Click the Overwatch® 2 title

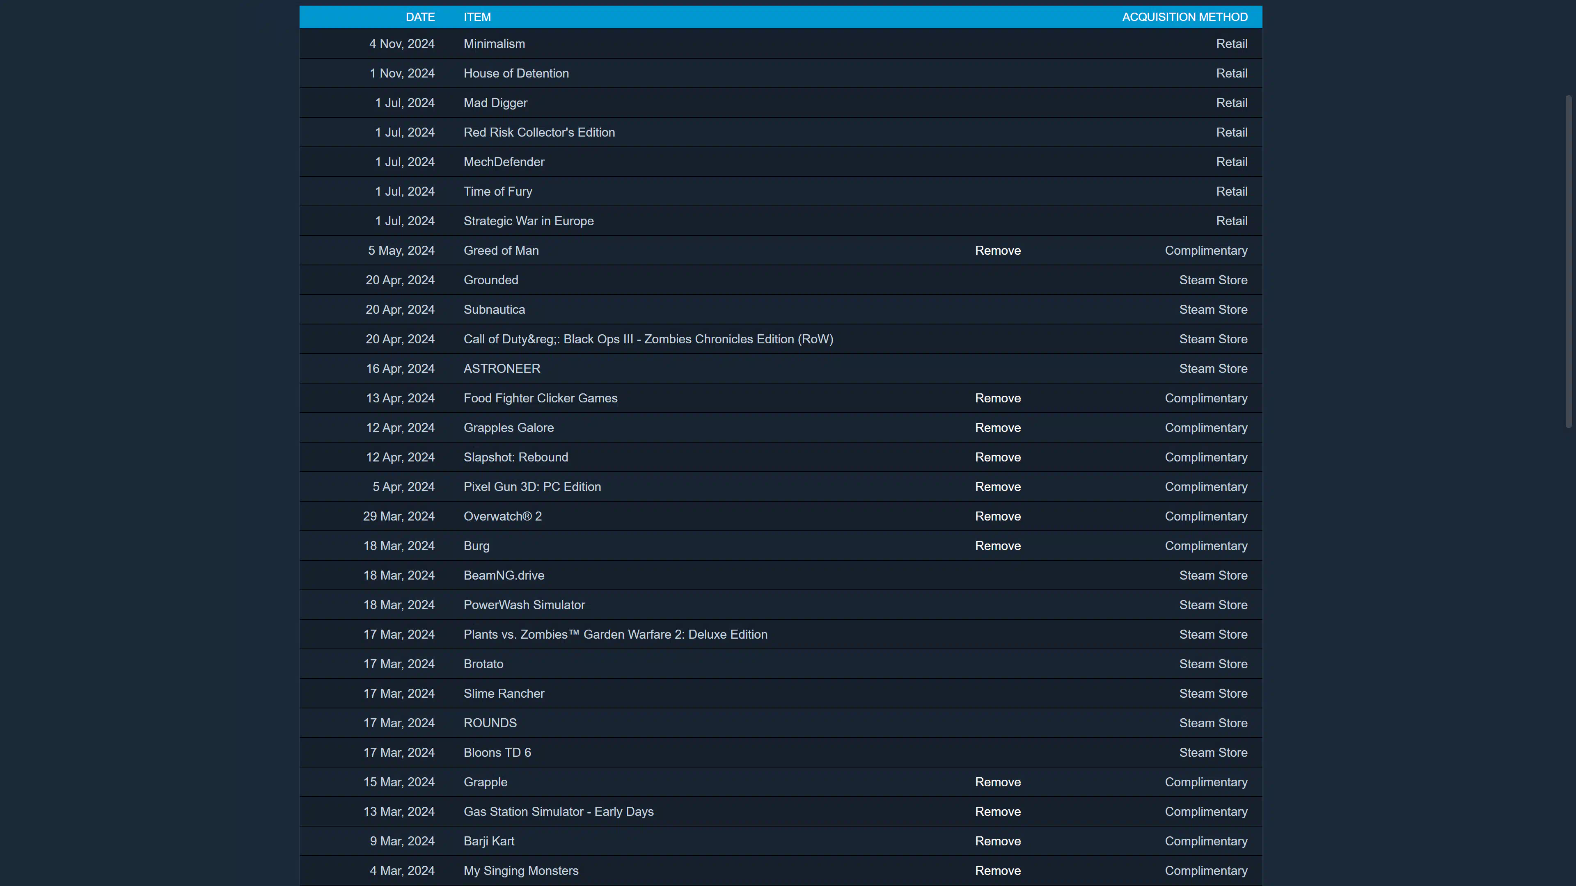(x=503, y=517)
